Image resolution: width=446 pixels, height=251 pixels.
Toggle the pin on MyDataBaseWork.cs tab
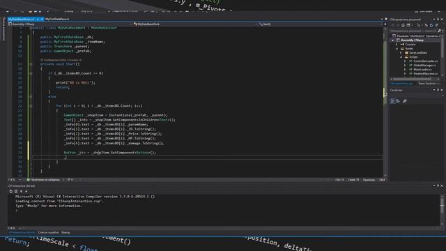[38, 19]
